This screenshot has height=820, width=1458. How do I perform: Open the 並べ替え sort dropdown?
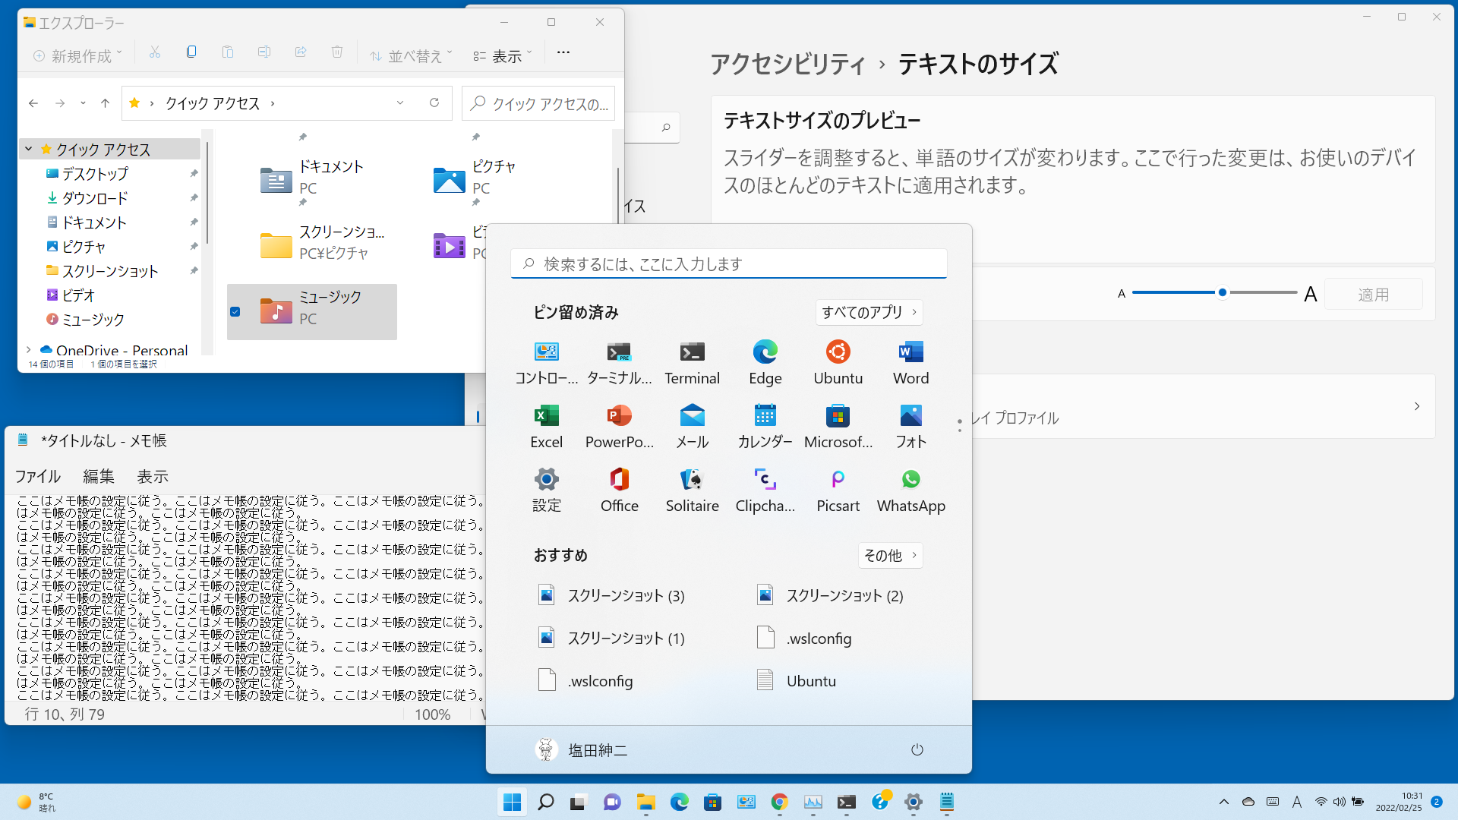[411, 55]
